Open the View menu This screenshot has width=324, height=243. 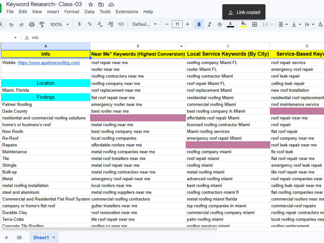(x=37, y=12)
